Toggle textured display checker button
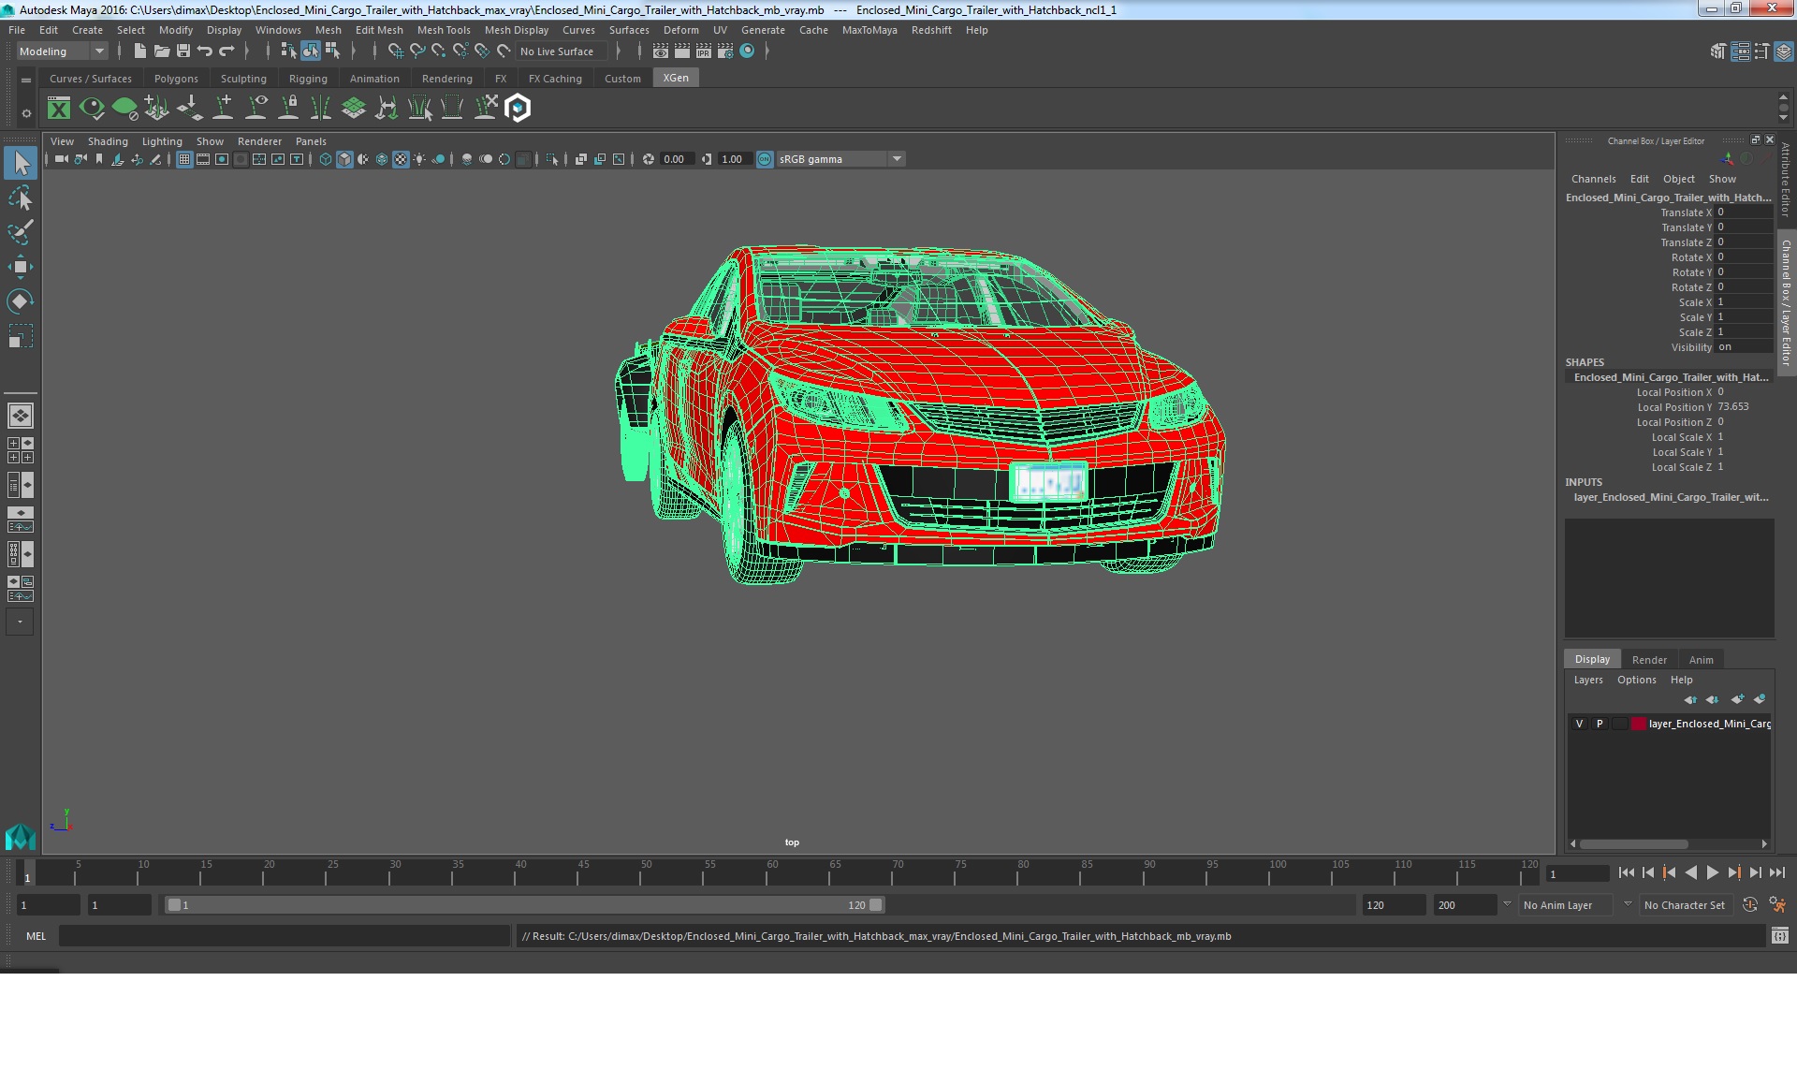The height and width of the screenshot is (1084, 1797). tap(401, 159)
